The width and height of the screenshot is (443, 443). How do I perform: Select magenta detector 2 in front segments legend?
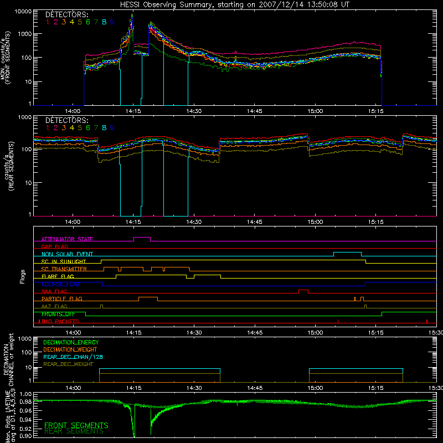pyautogui.click(x=56, y=22)
